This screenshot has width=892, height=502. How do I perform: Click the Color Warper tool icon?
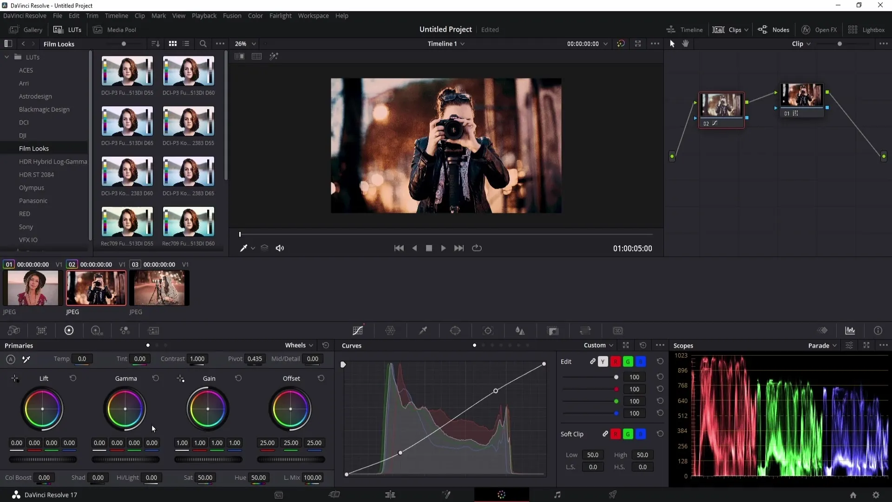(x=390, y=331)
